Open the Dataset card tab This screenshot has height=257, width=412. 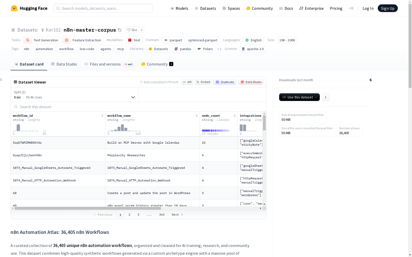tap(29, 64)
